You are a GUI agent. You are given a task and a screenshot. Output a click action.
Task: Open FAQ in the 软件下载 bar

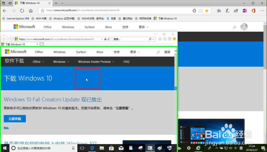pyautogui.click(x=126, y=62)
